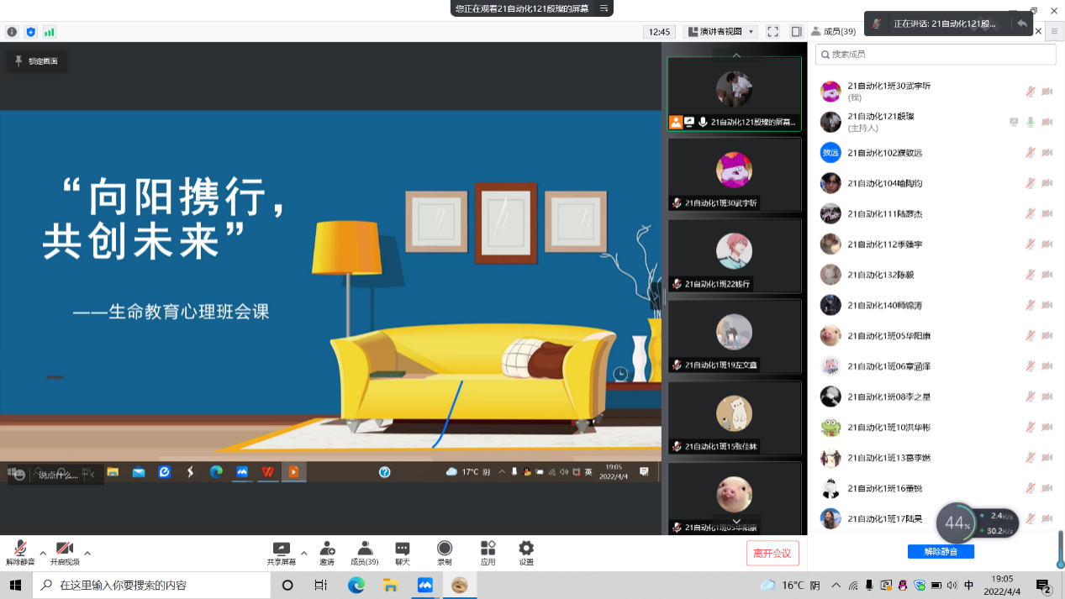Toggle the 中 input method indicator

coord(968,585)
